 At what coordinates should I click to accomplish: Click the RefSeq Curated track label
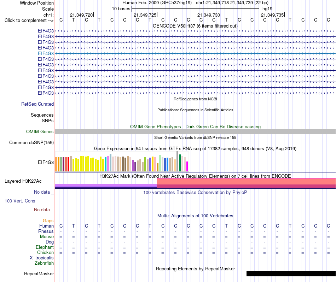pyautogui.click(x=37, y=104)
